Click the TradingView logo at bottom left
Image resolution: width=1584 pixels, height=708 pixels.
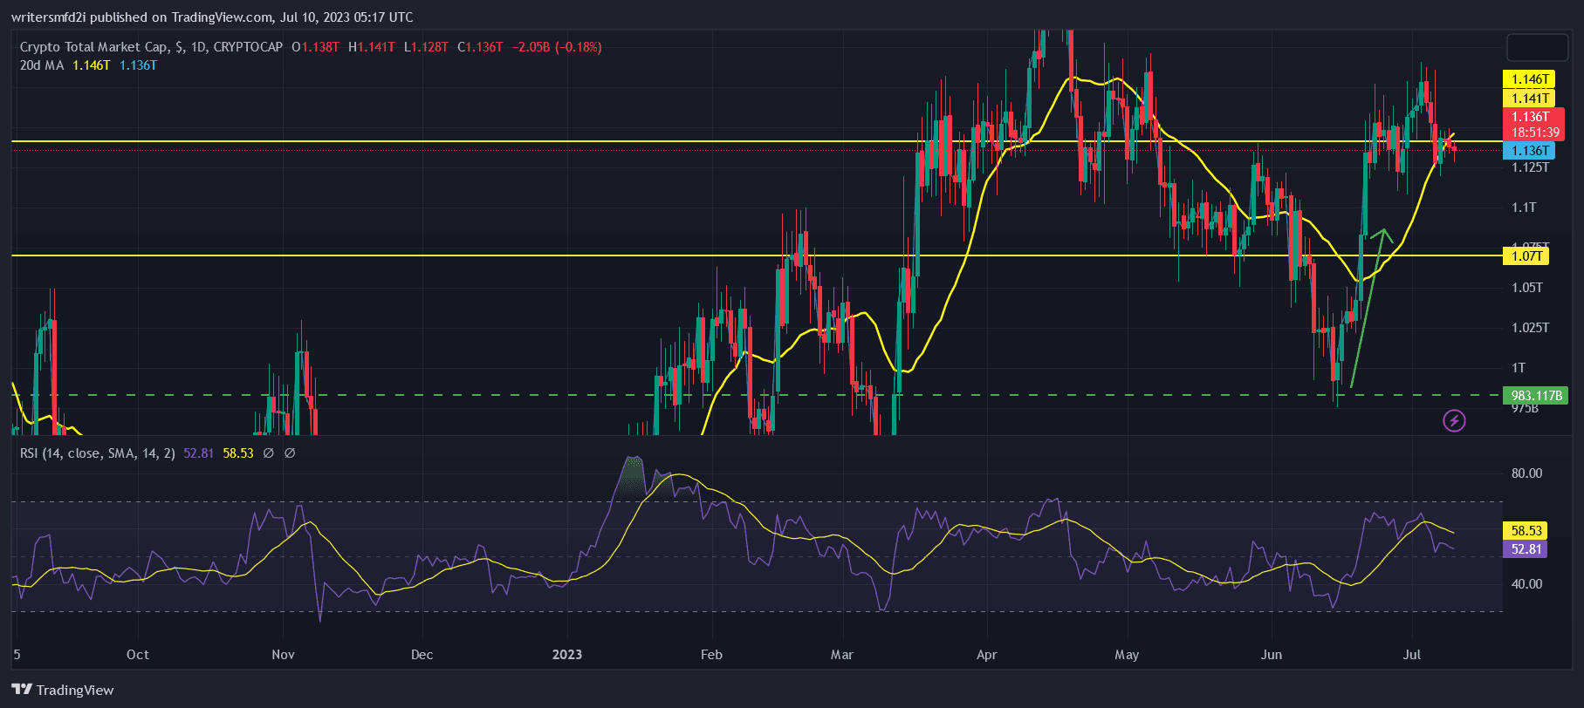point(64,690)
